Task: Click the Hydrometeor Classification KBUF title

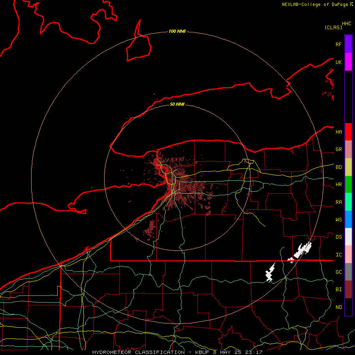Action: [177, 352]
